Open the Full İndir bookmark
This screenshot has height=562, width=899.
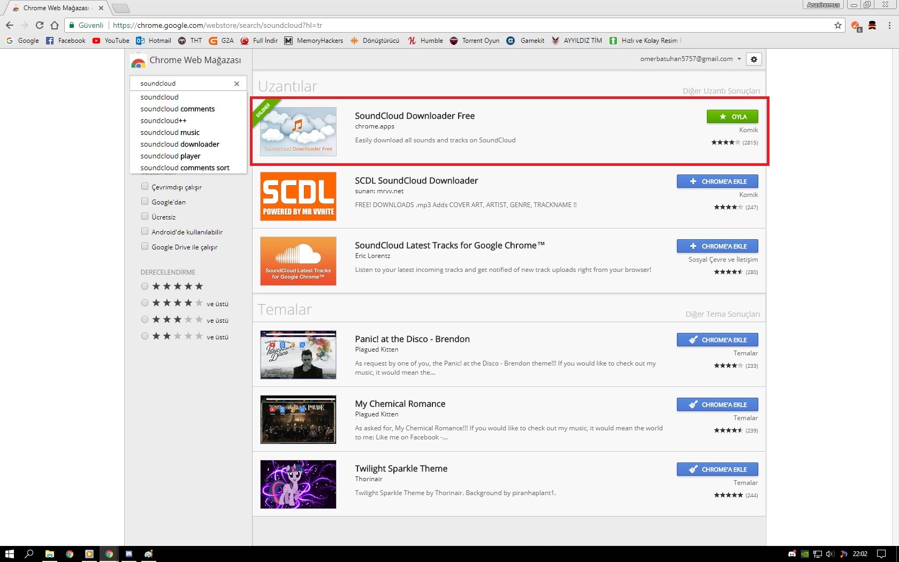(259, 41)
